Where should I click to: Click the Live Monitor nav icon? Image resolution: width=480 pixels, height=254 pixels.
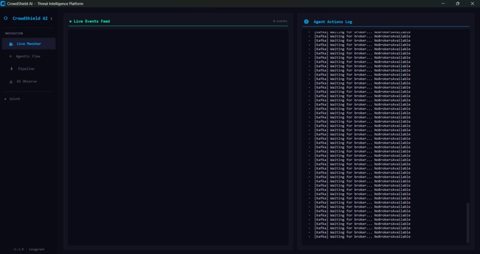coord(11,44)
